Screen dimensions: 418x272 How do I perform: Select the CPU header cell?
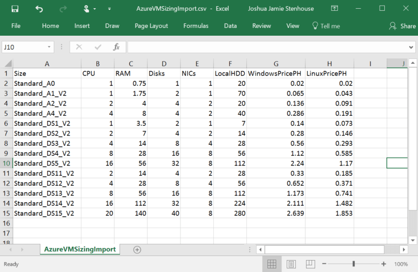(98, 73)
